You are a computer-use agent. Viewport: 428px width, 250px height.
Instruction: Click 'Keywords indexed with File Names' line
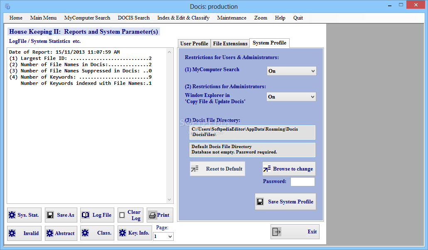click(86, 83)
